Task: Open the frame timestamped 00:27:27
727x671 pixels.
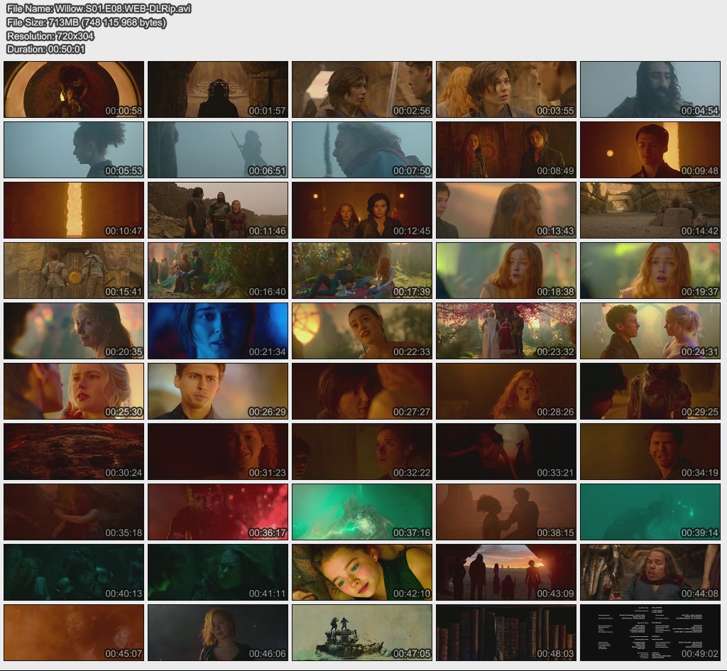Action: click(362, 391)
